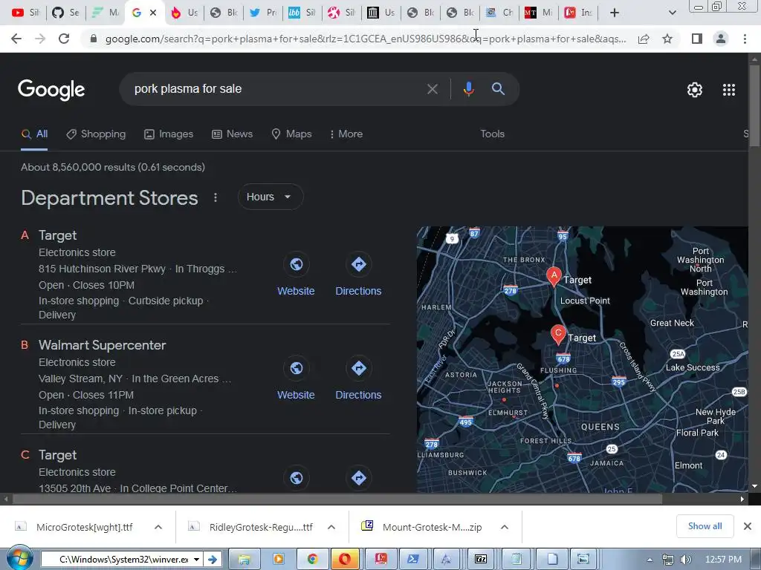Screen dimensions: 761x570
Task: Open search Tools
Action: (492, 134)
